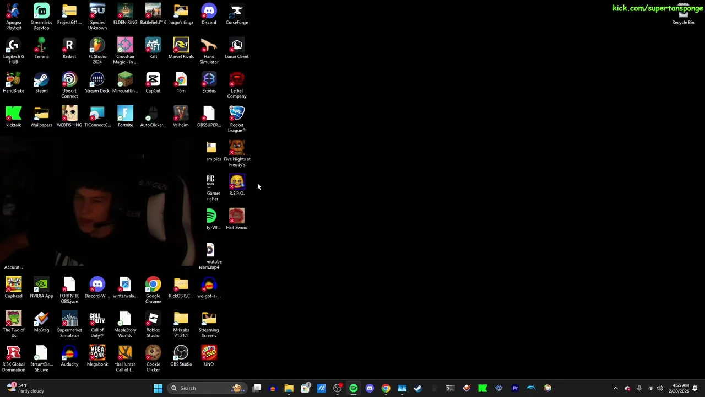Image resolution: width=705 pixels, height=397 pixels.
Task: Launch Marvel Rivals from the desktop
Action: (181, 49)
